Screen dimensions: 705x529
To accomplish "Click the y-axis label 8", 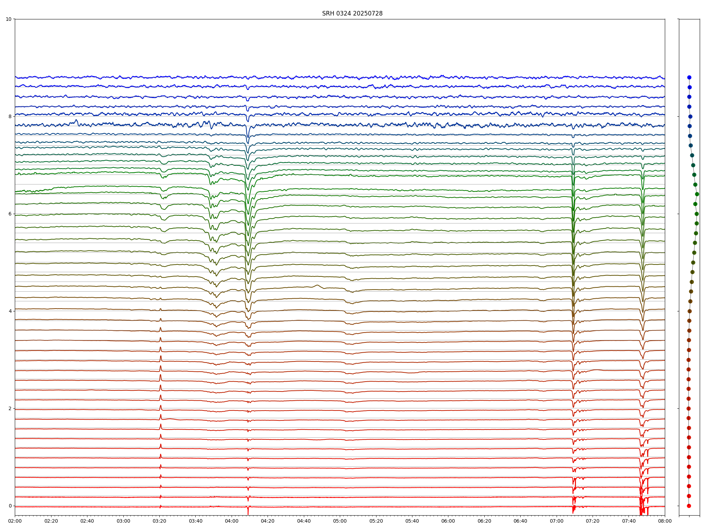I will [10, 116].
